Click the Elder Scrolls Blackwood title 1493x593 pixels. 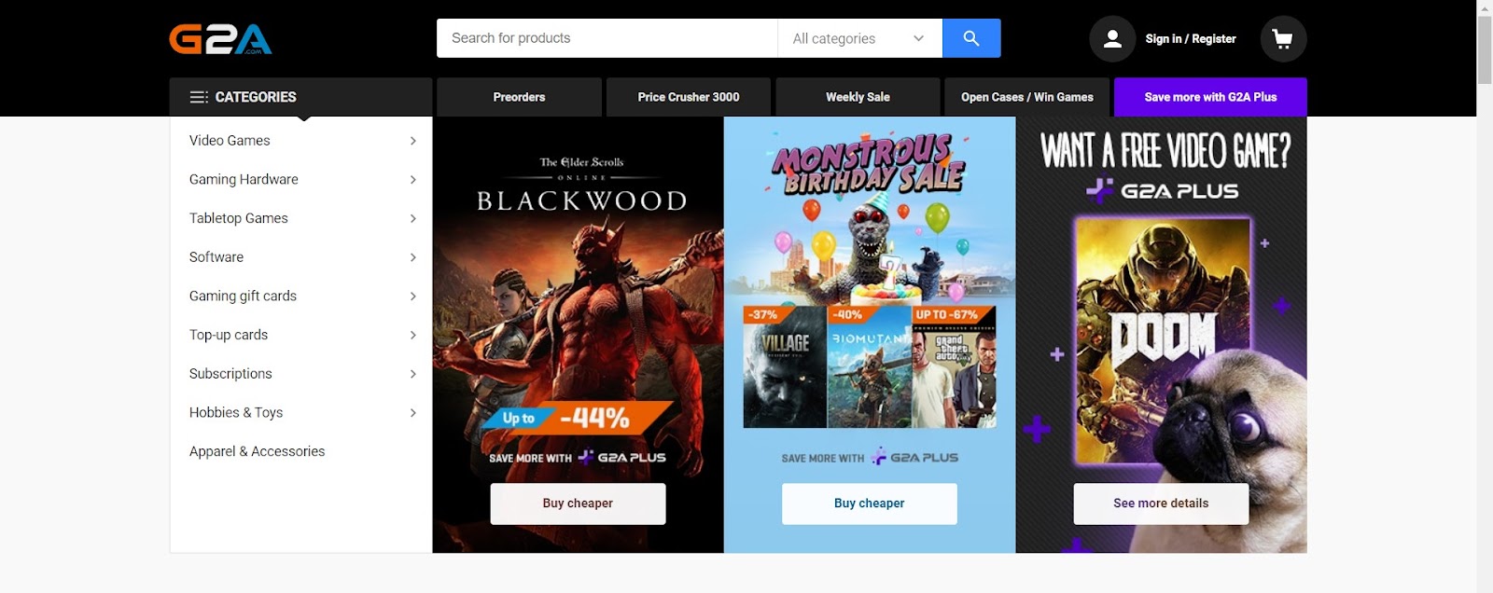581,185
